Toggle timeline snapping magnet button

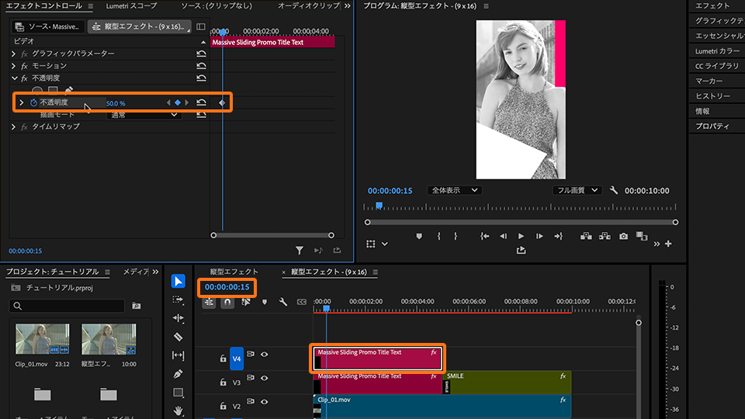[227, 302]
